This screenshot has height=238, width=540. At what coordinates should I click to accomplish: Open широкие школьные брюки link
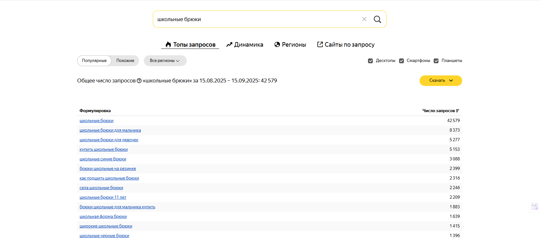(x=106, y=226)
